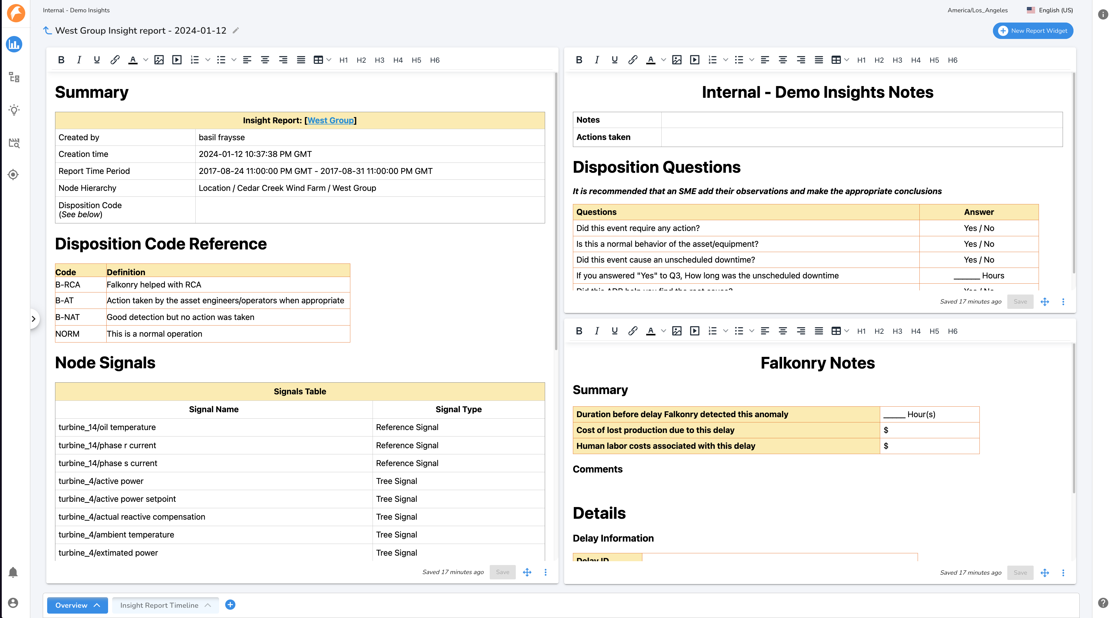The height and width of the screenshot is (618, 1118).
Task: Center align in the Summary widget toolbar
Action: point(265,60)
